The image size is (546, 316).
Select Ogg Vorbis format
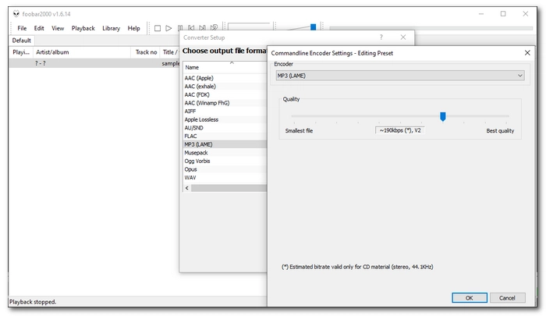pos(225,161)
